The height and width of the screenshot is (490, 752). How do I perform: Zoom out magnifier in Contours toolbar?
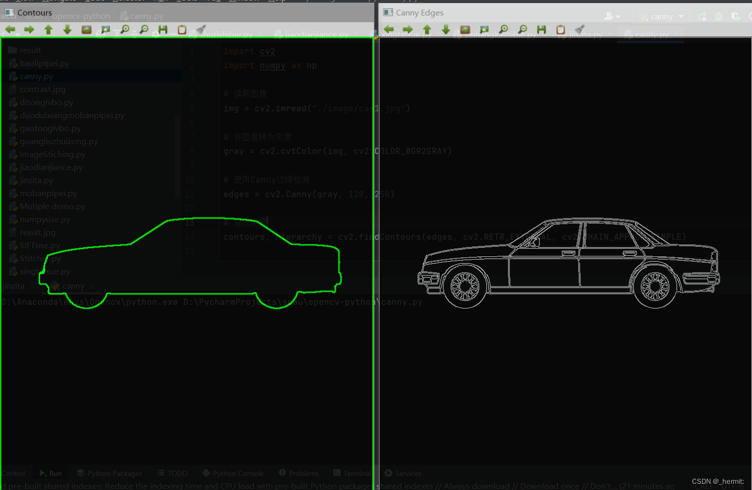tap(144, 30)
